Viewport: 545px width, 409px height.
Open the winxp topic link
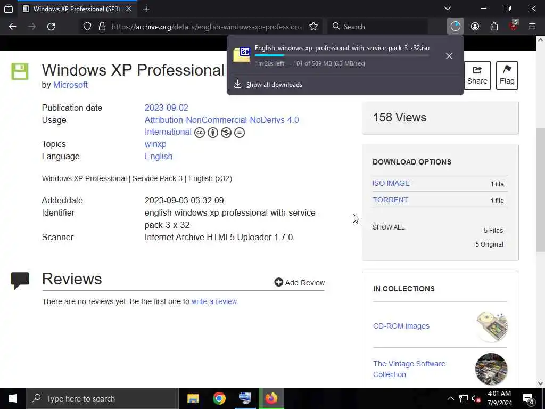[x=155, y=144]
